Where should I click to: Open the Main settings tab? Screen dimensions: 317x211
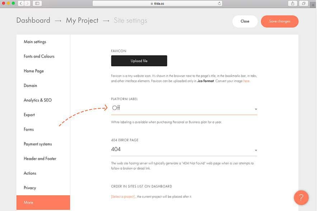[x=35, y=42]
